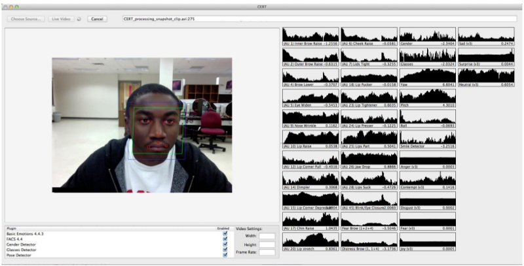
Task: Open the Glasses output graph
Action: pos(428,57)
